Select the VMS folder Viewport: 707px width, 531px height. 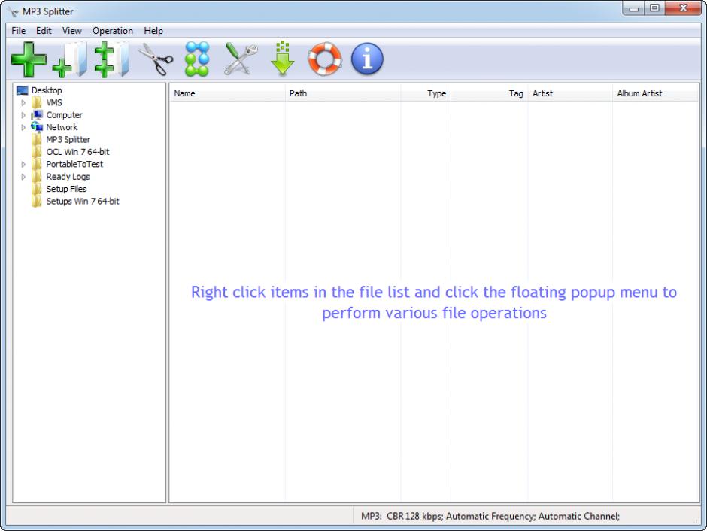pyautogui.click(x=53, y=103)
